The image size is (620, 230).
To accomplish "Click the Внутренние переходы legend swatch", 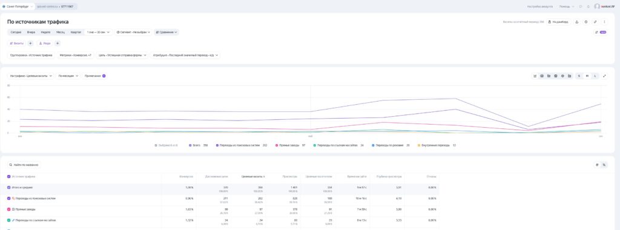I will click(419, 145).
